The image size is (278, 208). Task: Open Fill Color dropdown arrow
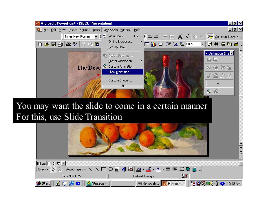[x=143, y=170]
